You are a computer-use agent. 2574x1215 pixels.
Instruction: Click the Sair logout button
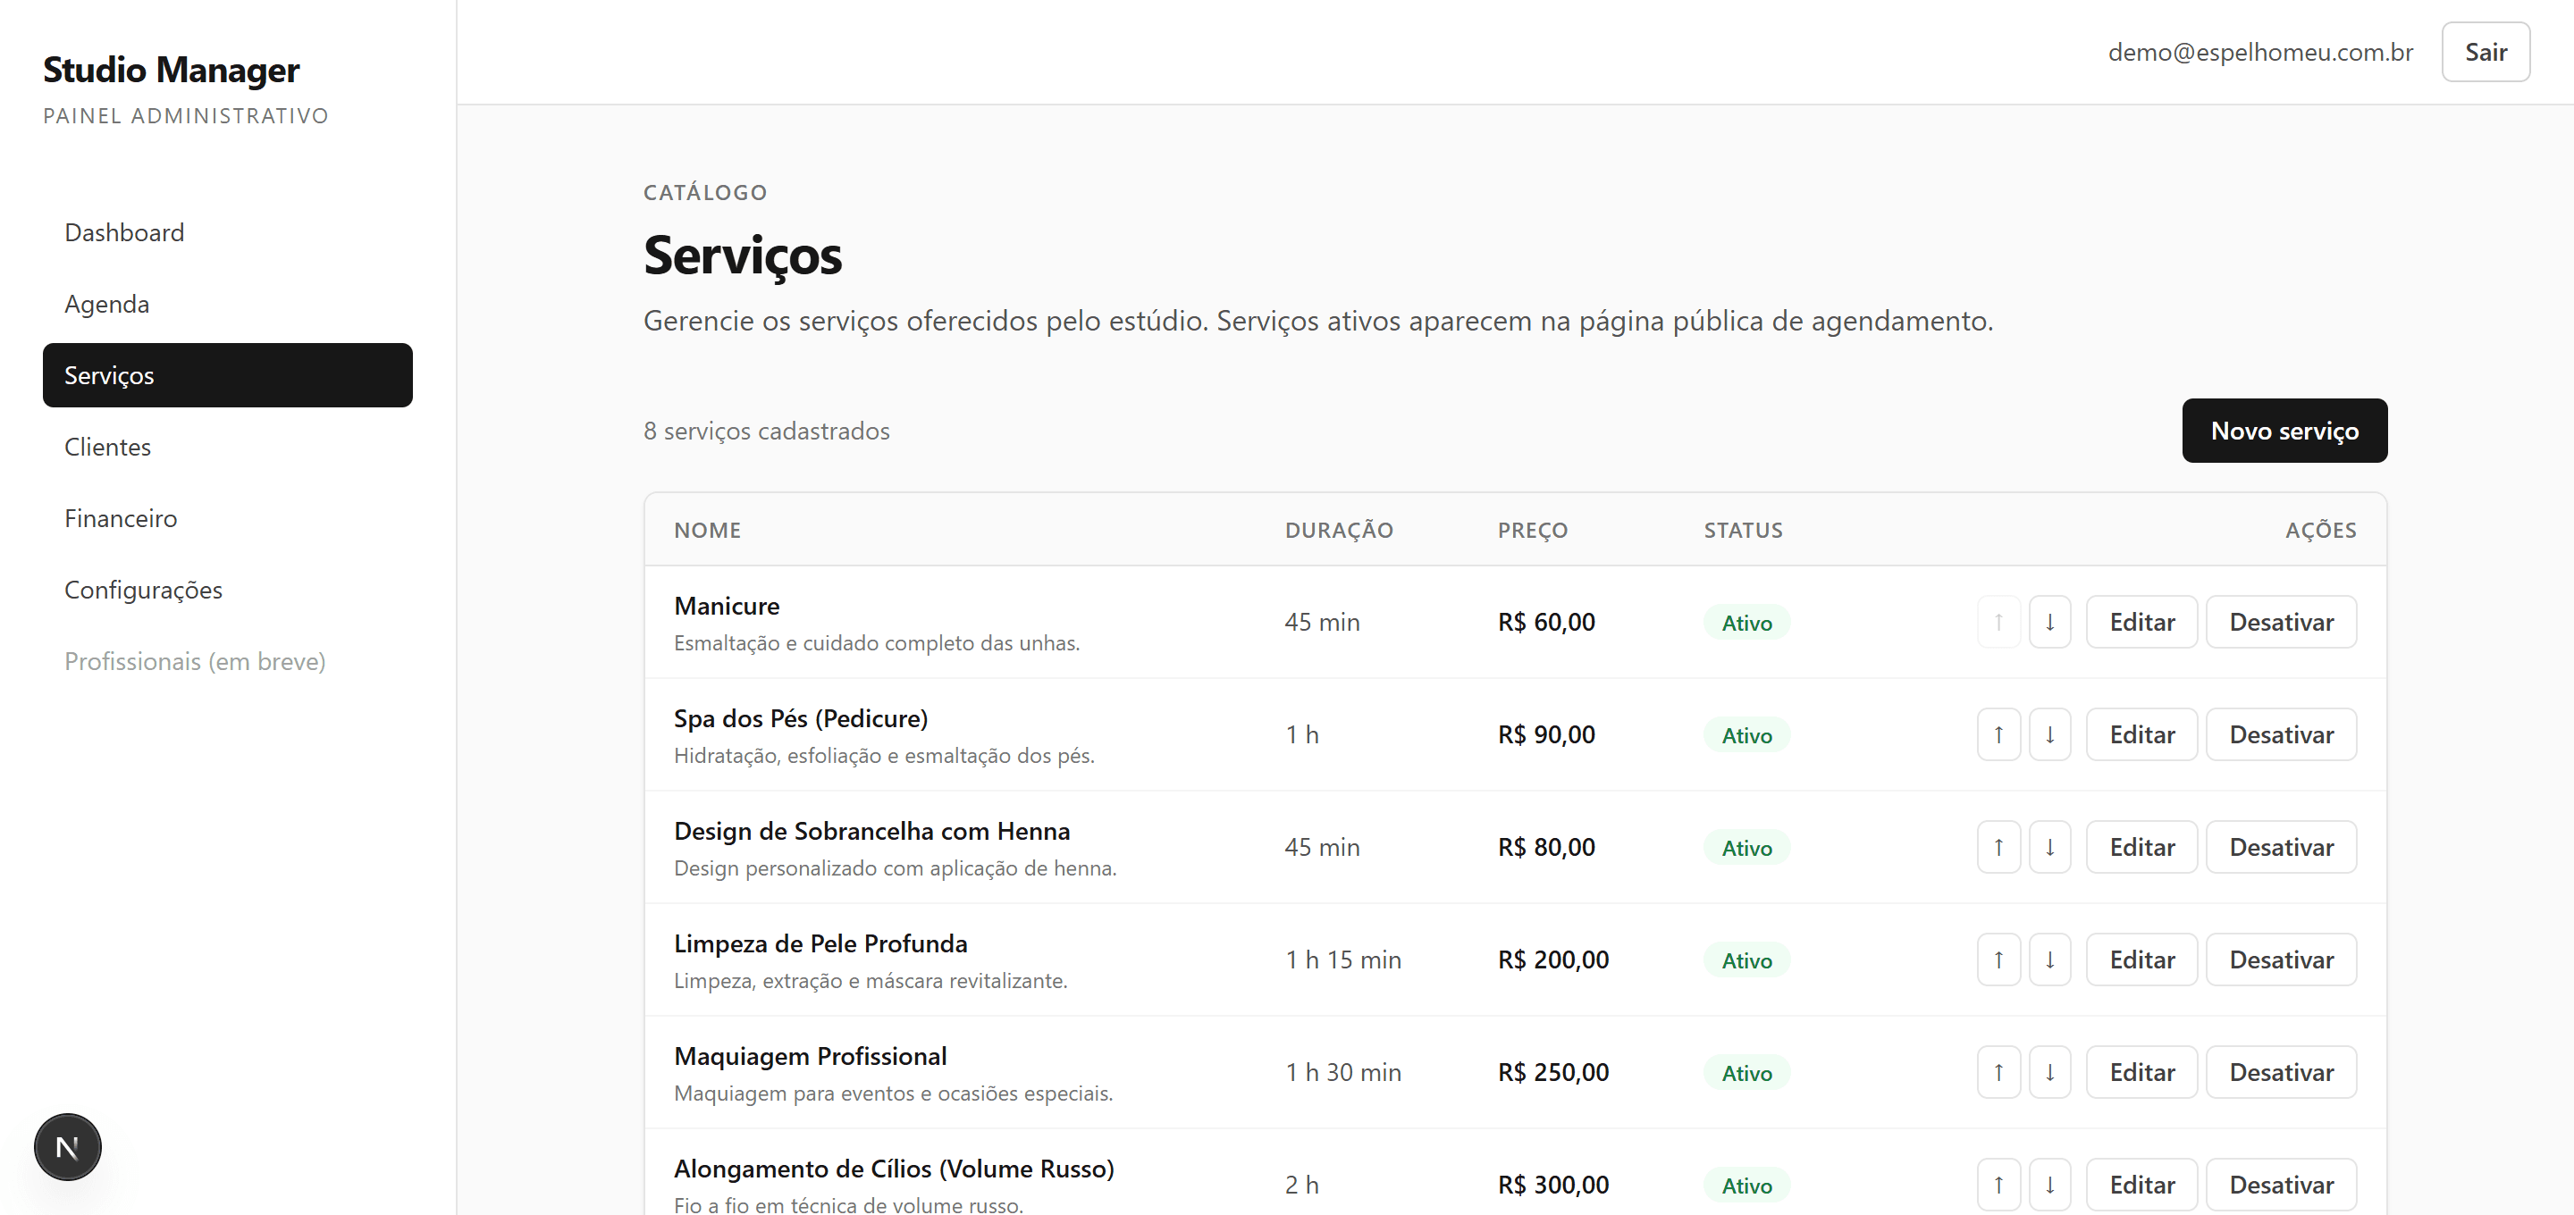click(x=2485, y=52)
